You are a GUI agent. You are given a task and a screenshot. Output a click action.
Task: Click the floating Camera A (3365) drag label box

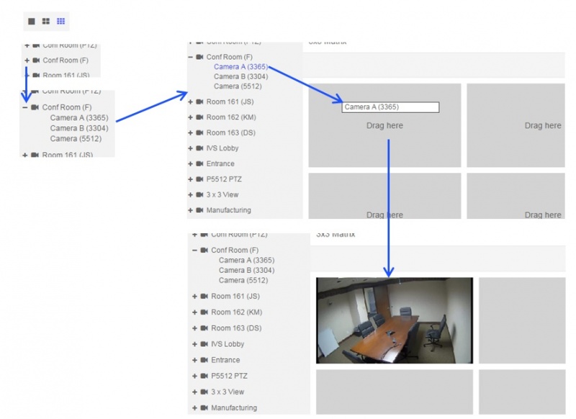(x=390, y=107)
